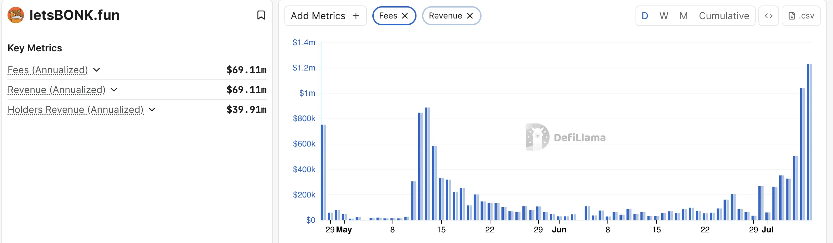Toggle the Revenue metric pill

tap(445, 16)
